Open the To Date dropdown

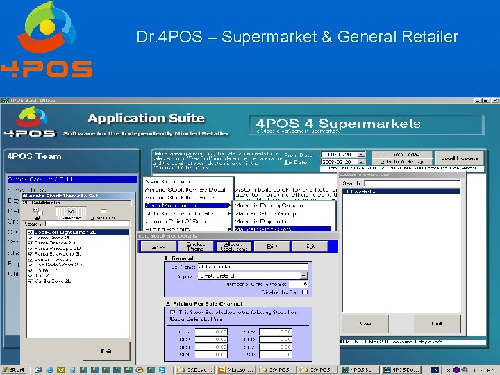click(361, 162)
